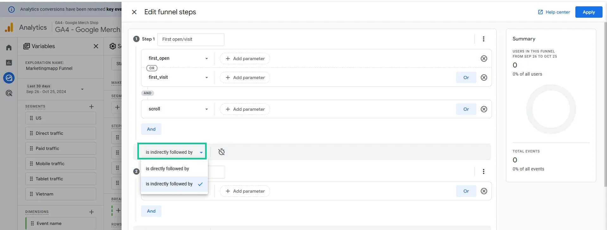Click Or button on first_visit row
This screenshot has height=230, width=607.
tap(466, 78)
